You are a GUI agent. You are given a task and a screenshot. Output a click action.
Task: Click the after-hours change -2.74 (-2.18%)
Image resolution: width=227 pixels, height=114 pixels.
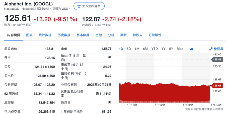point(121,19)
